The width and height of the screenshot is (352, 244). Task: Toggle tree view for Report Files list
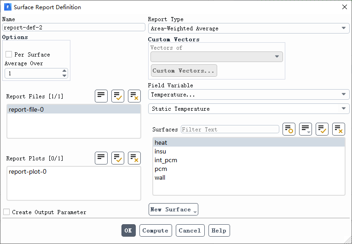point(101,96)
